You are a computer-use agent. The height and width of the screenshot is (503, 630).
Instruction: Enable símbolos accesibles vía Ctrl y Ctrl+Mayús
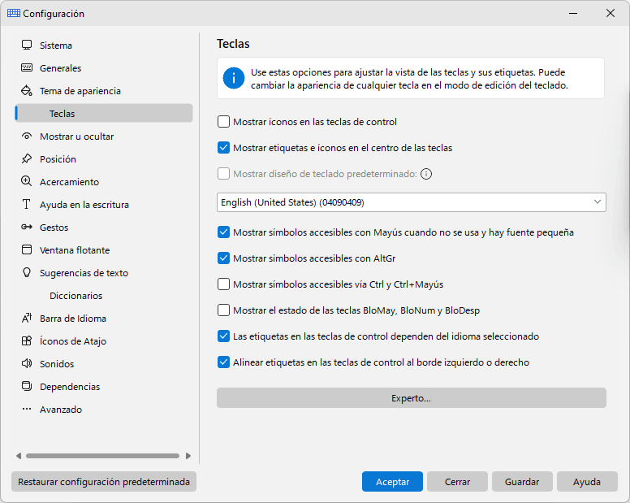click(223, 284)
